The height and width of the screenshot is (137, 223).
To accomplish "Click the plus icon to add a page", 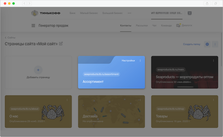I will pos(38,69).
